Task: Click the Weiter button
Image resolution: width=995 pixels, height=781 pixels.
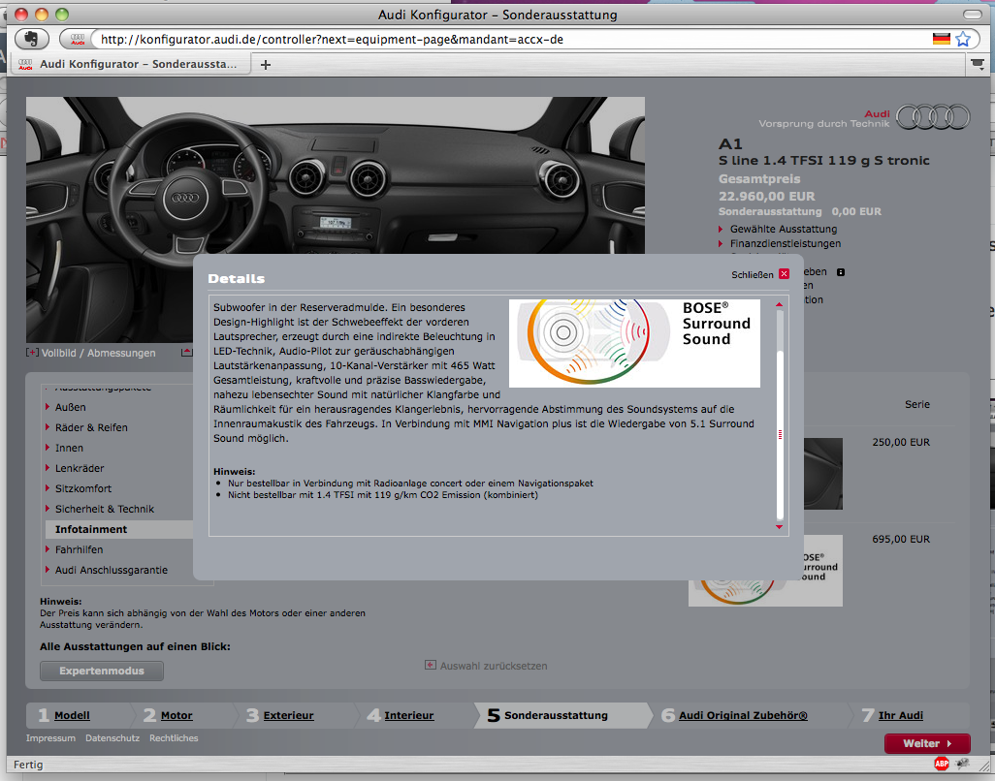Action: point(927,743)
